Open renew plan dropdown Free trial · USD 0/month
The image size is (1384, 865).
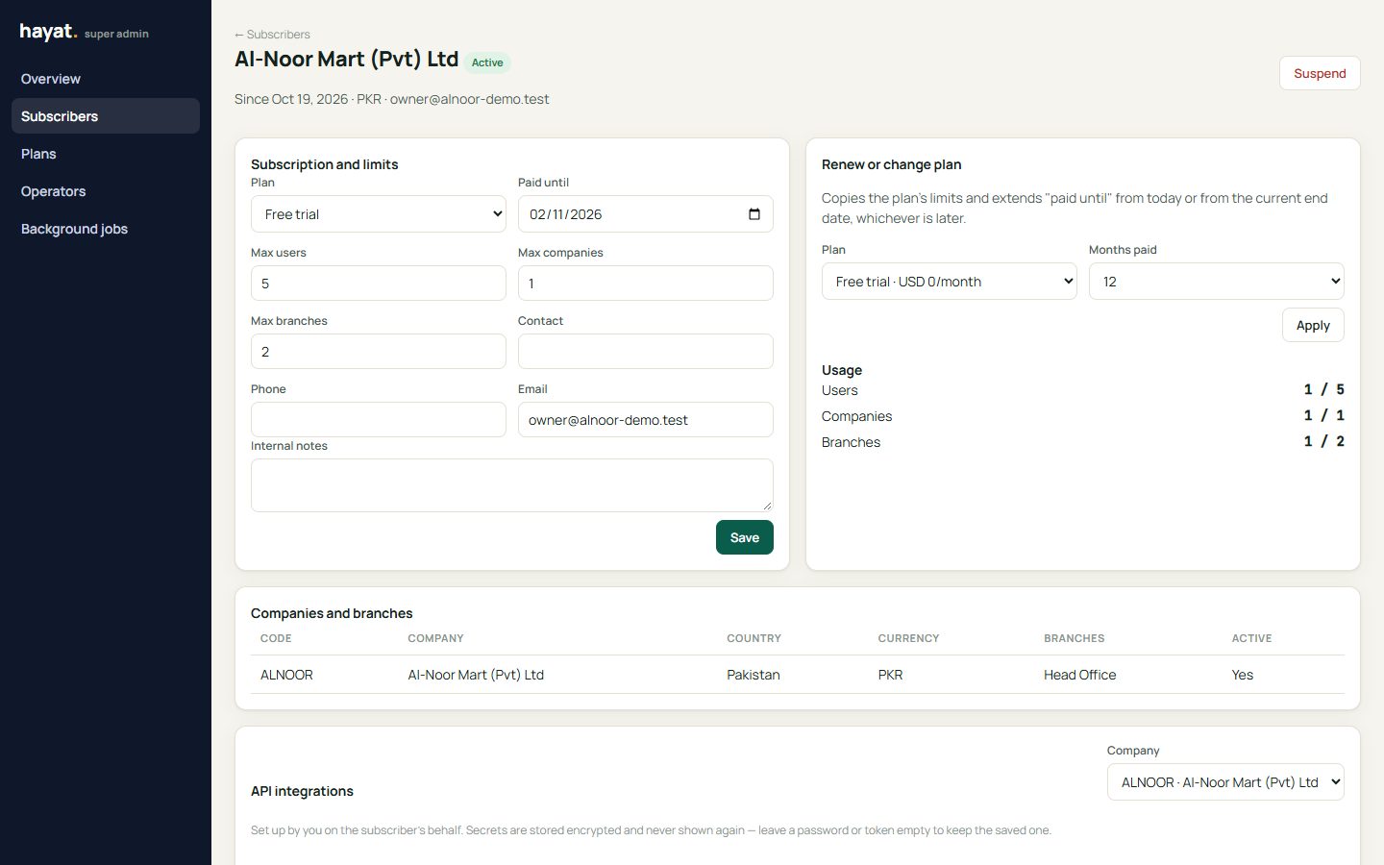click(950, 282)
